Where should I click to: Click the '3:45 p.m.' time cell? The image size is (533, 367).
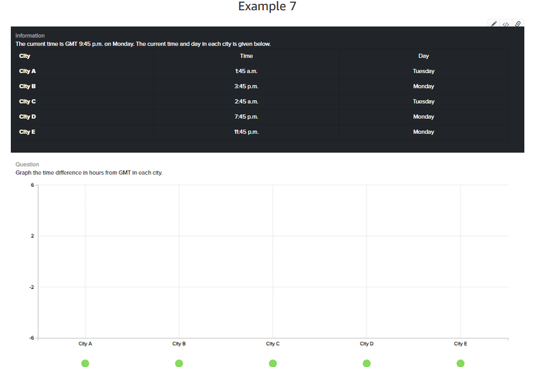coord(246,86)
